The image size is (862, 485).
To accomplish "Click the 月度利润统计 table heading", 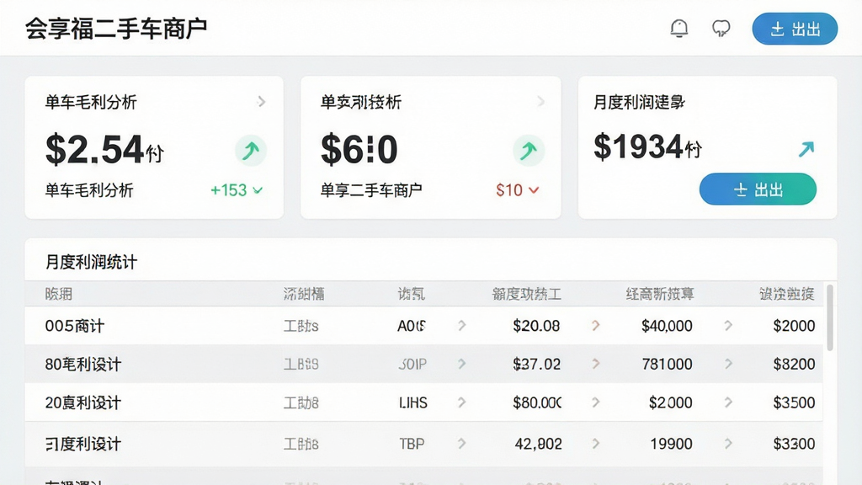I will tap(91, 262).
